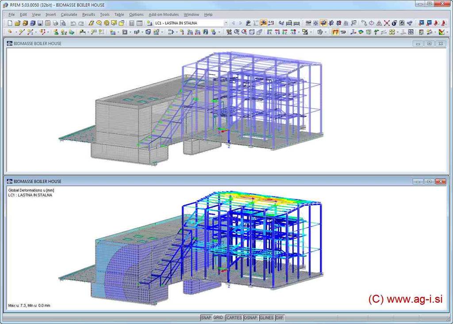Toggle SNAP in the status bar

click(206, 318)
